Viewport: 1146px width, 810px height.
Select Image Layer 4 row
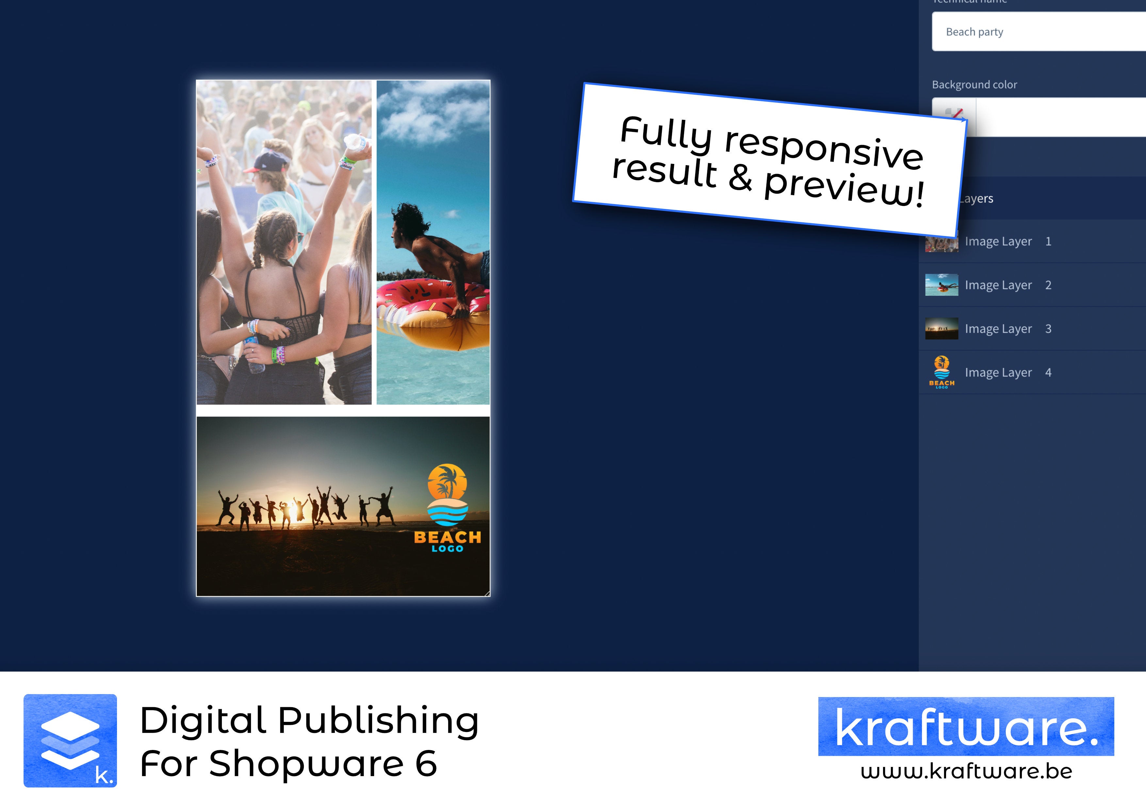[x=1032, y=373]
